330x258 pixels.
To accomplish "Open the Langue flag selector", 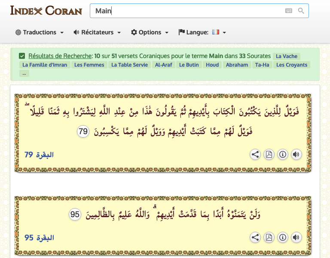I will click(x=202, y=32).
